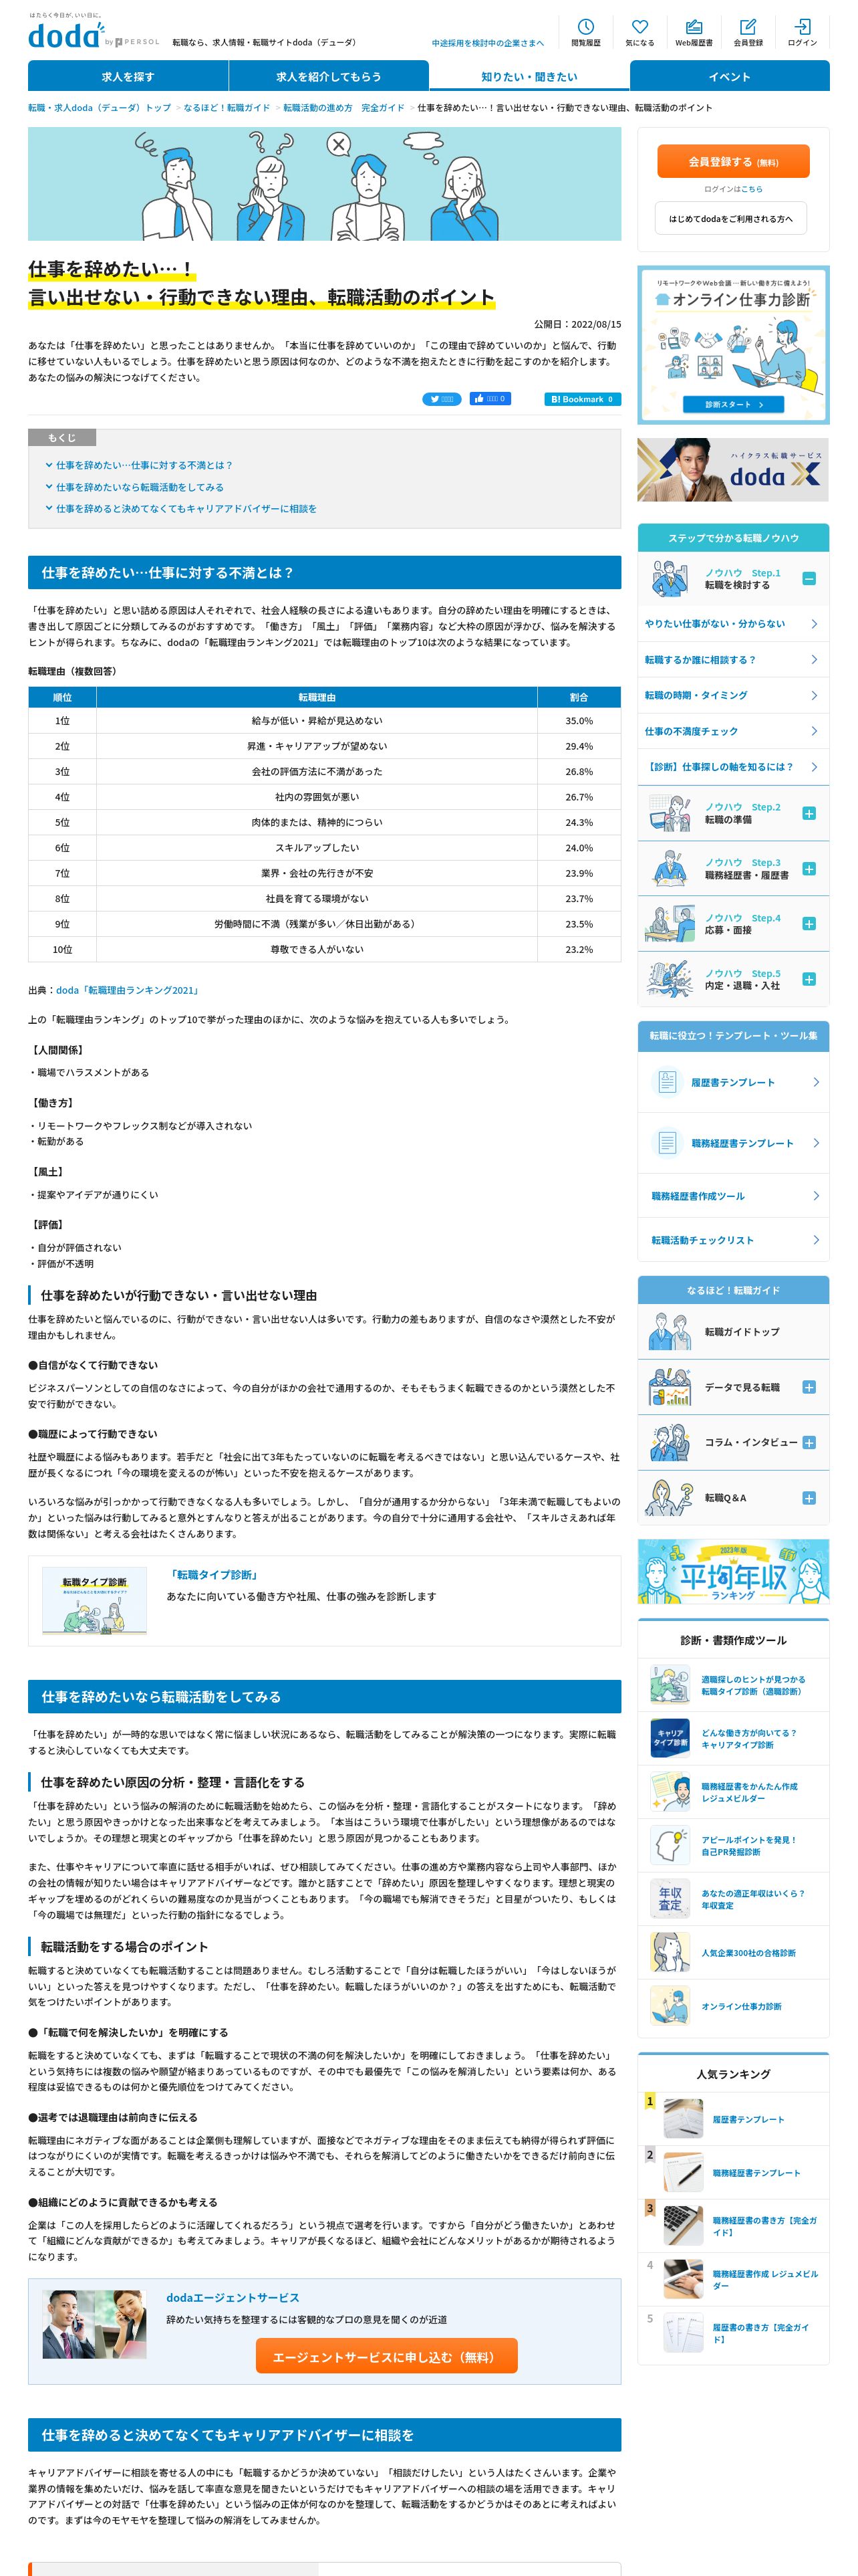
Task: Open the オンライン仕事力診断 banner
Action: pos(733,345)
